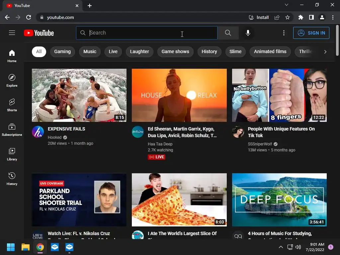Start voice search with microphone

click(x=248, y=33)
